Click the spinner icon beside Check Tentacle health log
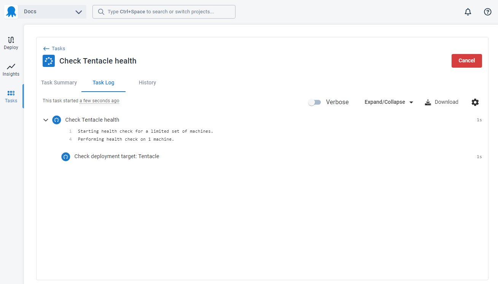 point(57,120)
